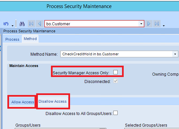This screenshot has width=179, height=129.
Task: Toggle the Disconnected checkbox
Action: (x=115, y=81)
